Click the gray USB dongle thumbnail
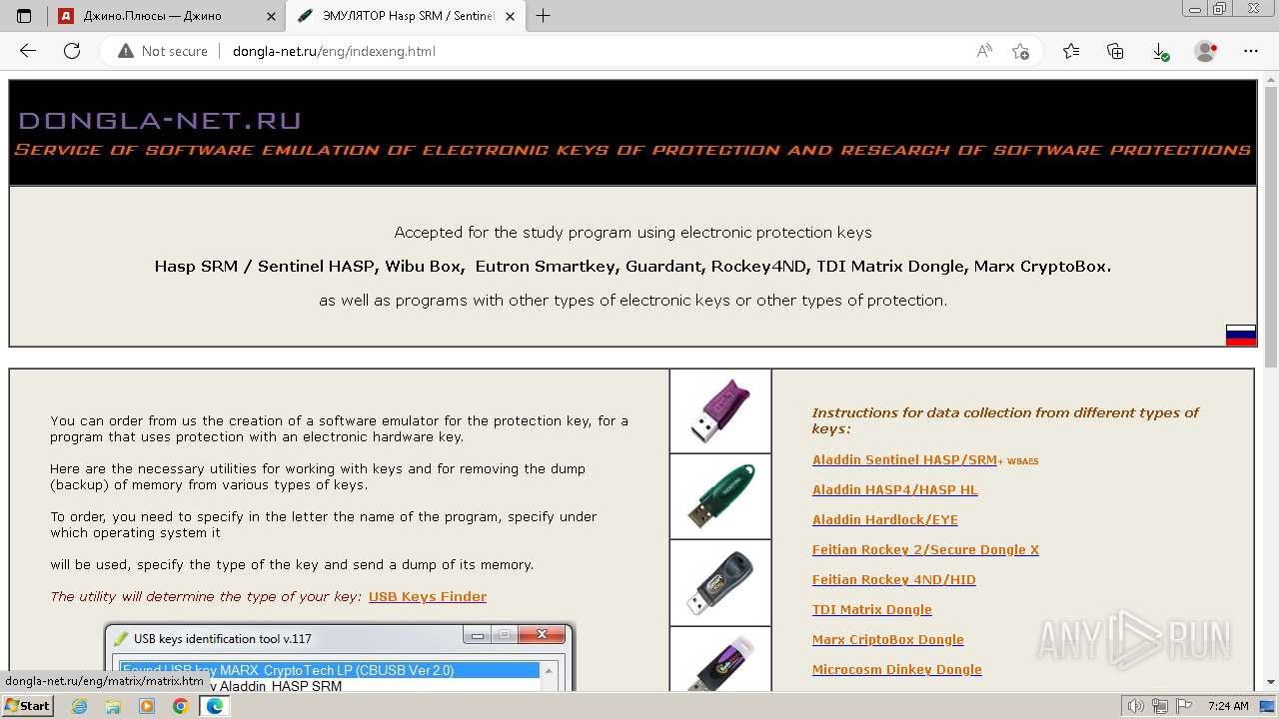The image size is (1279, 719). click(720, 582)
